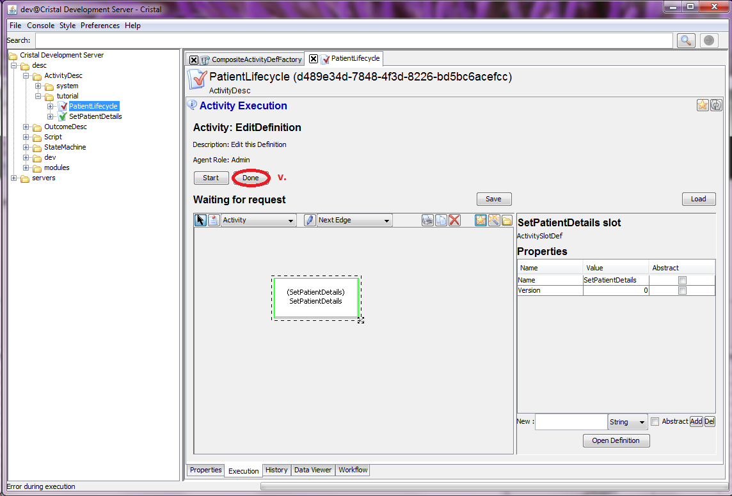Click the printer icon in workflow toolbar

click(428, 220)
